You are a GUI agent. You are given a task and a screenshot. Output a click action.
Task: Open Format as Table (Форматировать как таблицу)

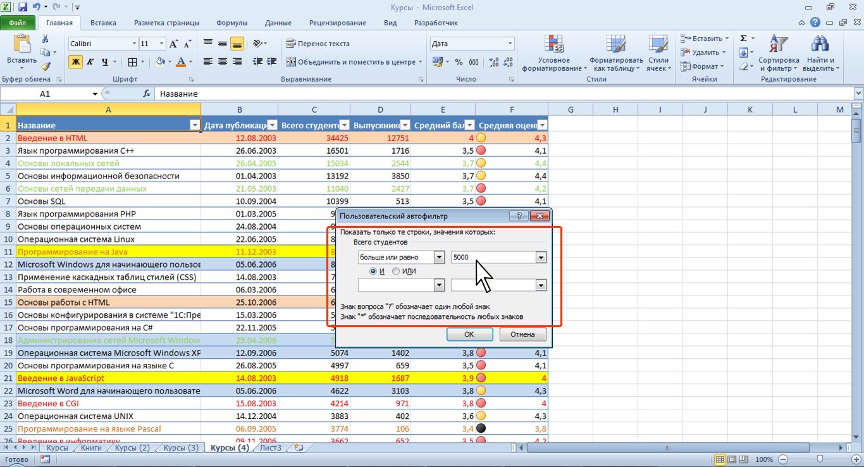[615, 54]
